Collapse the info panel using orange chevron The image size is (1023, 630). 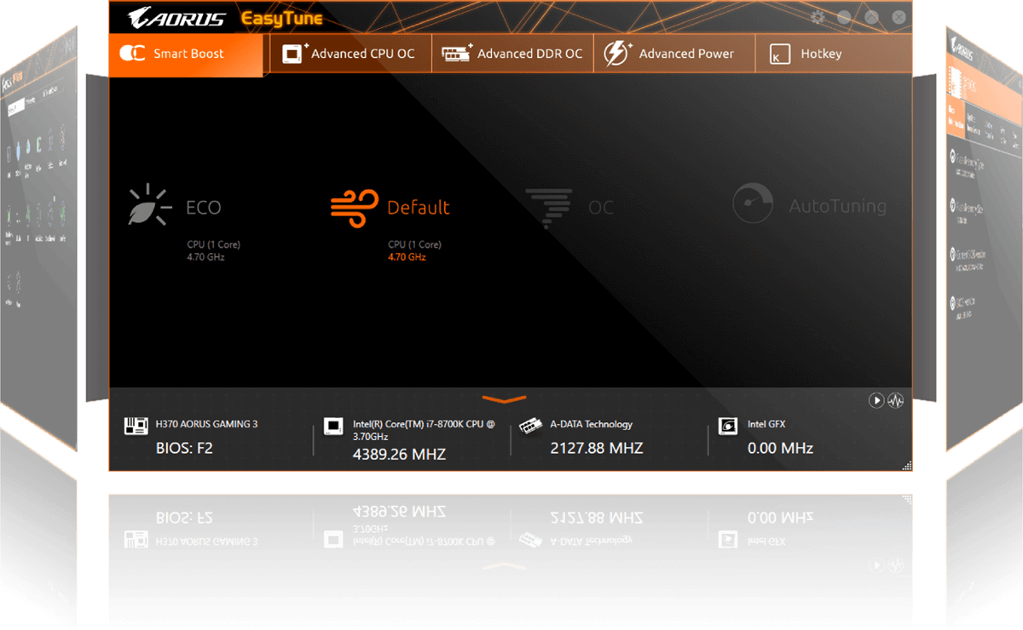point(504,398)
